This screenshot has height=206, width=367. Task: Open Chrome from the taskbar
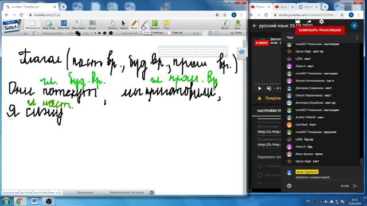pyautogui.click(x=19, y=201)
